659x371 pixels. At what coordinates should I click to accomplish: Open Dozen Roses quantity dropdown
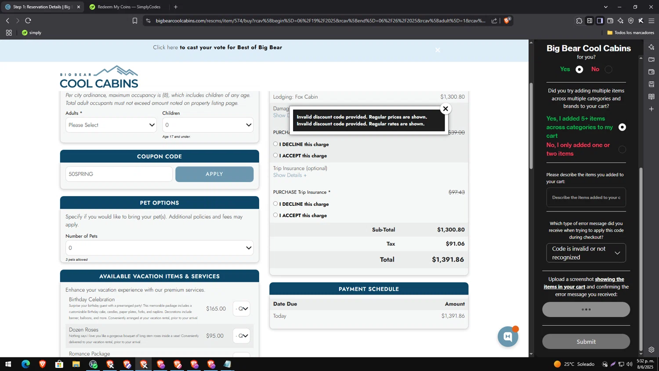coord(242,336)
